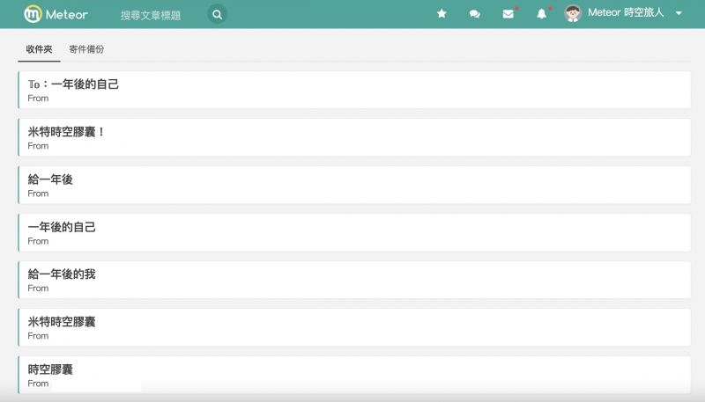This screenshot has height=402, width=705.
Task: Switch to the 收件夾 tab
Action: click(39, 49)
